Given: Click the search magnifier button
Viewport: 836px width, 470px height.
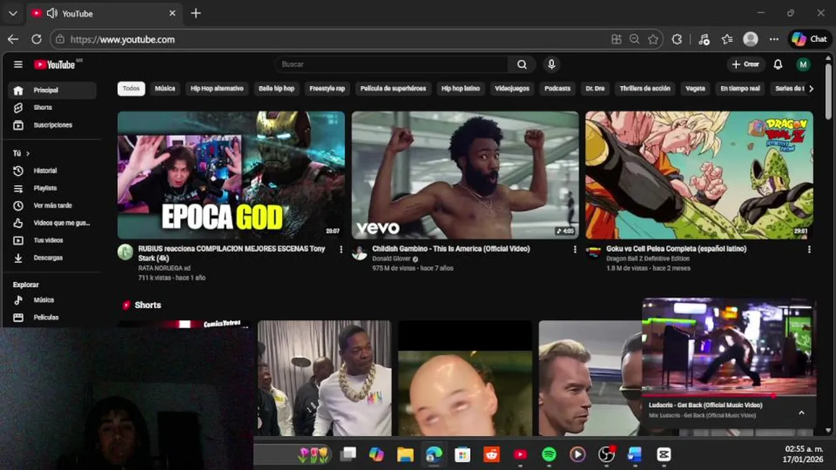Looking at the screenshot, I should tap(522, 65).
